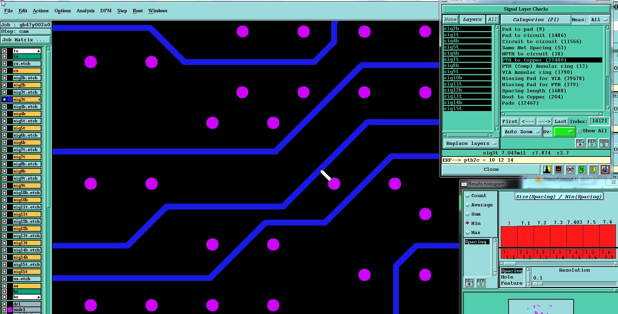This screenshot has height=314, width=618.
Task: Click the Index input field showing 14121
Action: 600,121
